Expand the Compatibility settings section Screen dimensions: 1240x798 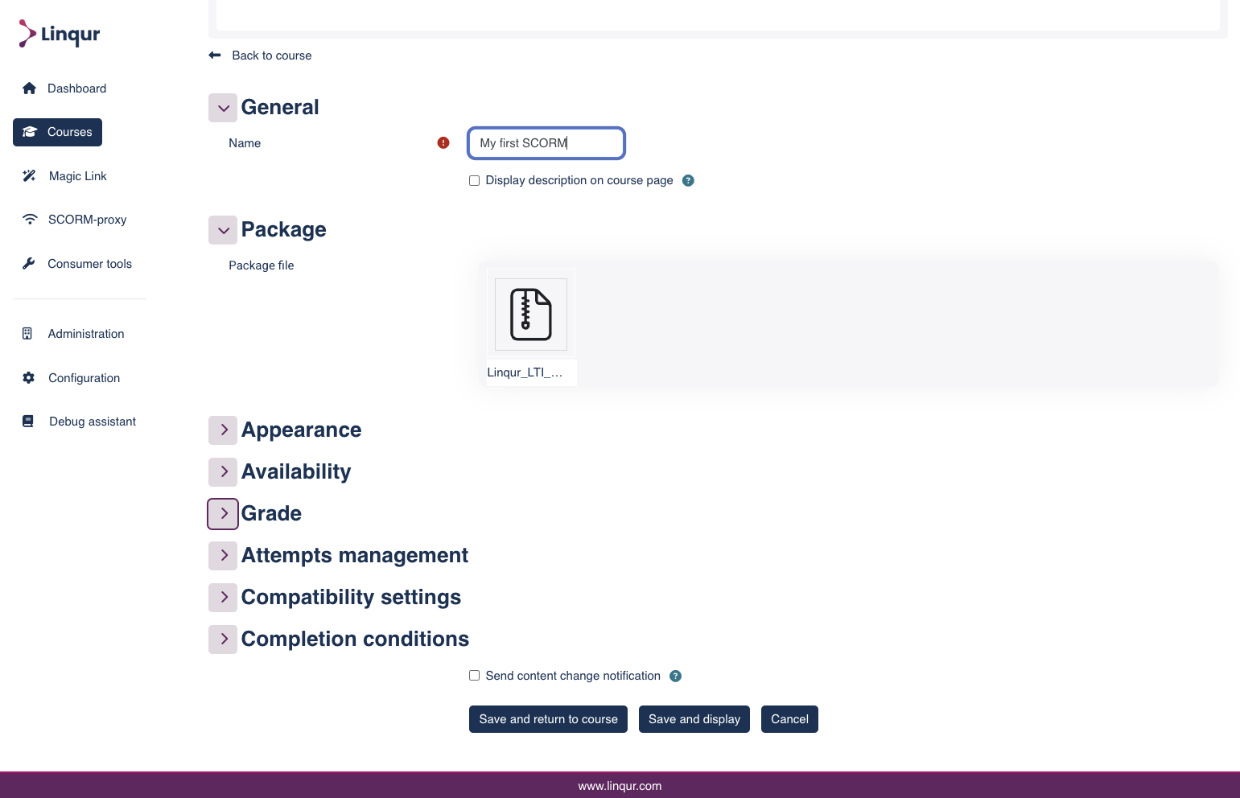tap(223, 598)
